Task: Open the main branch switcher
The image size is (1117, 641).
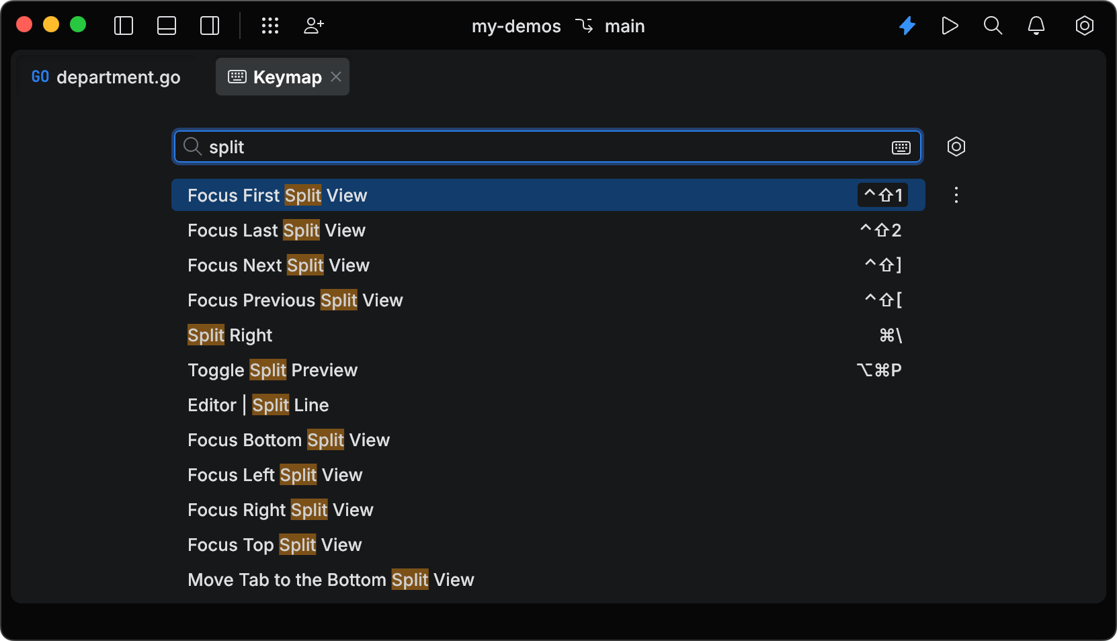Action: 624,26
